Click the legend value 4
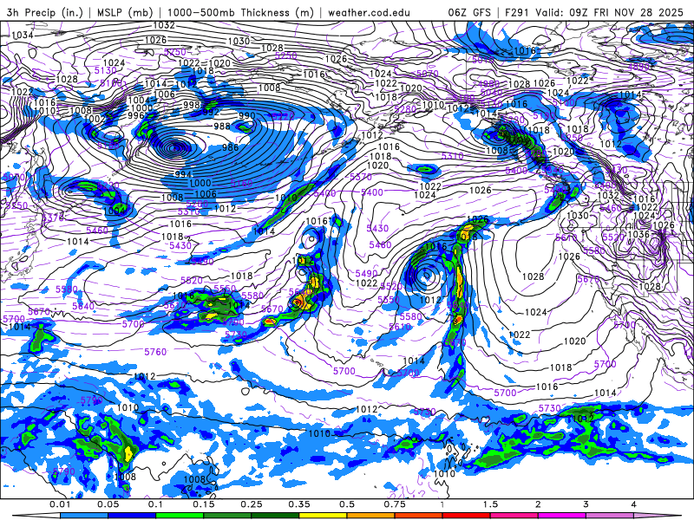The image size is (694, 520). [x=634, y=504]
